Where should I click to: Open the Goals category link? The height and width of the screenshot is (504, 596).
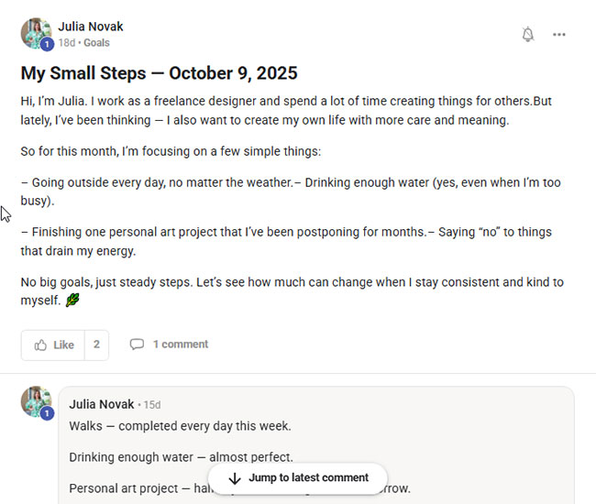[96, 43]
